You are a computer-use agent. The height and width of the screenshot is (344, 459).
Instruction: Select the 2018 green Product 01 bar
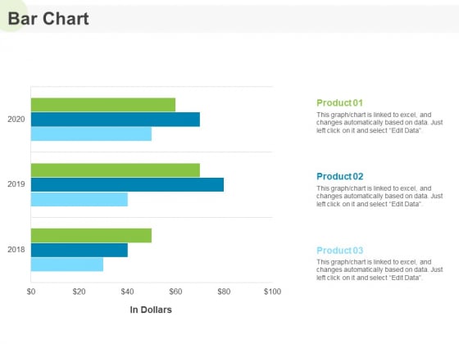(x=91, y=236)
